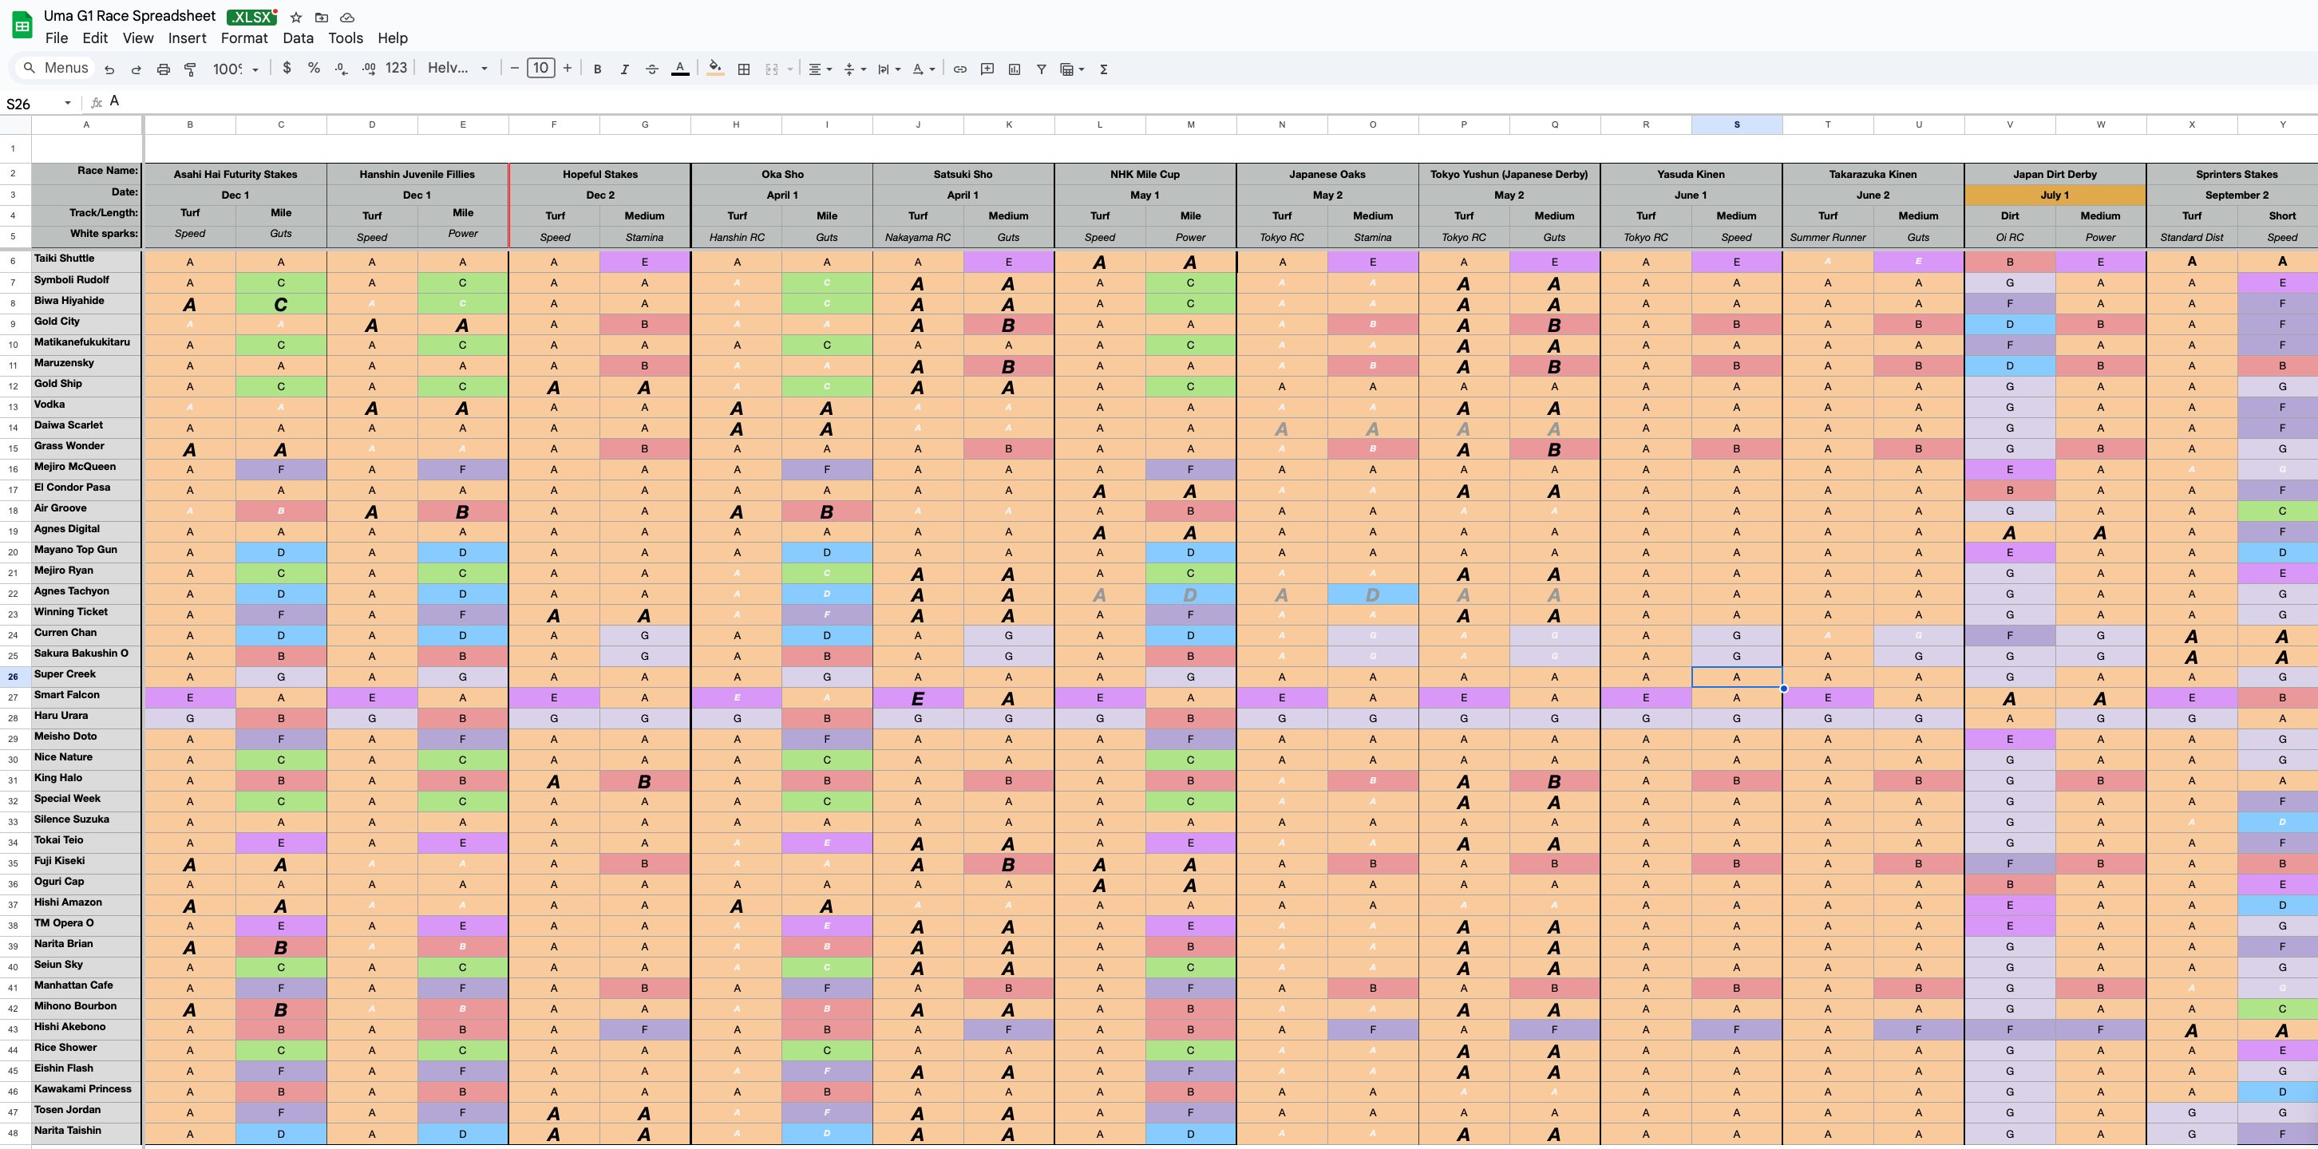This screenshot has height=1149, width=2318.
Task: Click the paint format icon
Action: pos(191,69)
